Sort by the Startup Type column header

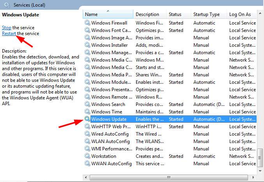[209, 14]
